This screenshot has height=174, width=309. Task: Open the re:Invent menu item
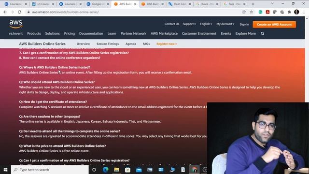pos(16,33)
